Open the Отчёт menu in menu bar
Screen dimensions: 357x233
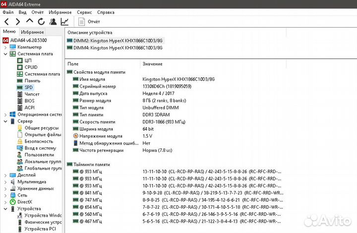coord(37,12)
